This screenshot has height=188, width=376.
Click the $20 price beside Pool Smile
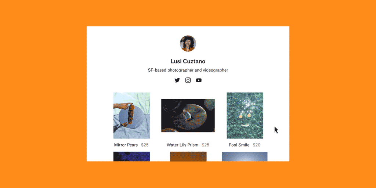pyautogui.click(x=257, y=145)
